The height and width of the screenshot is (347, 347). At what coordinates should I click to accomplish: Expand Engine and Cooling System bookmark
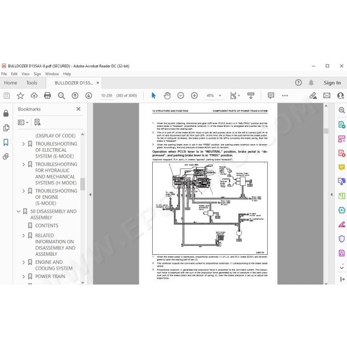coord(23,262)
